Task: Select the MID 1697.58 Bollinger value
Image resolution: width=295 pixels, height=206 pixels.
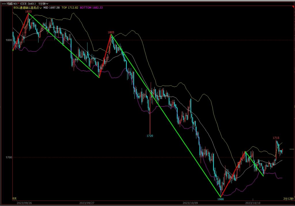Action: click(x=52, y=8)
